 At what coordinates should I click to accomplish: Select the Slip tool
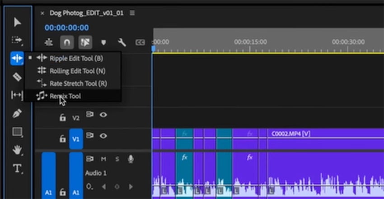[17, 95]
